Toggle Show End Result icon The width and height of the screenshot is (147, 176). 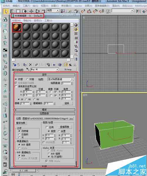pos(66,65)
